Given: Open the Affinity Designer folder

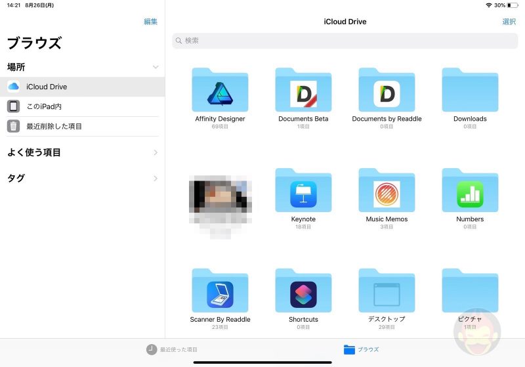Looking at the screenshot, I should (220, 90).
